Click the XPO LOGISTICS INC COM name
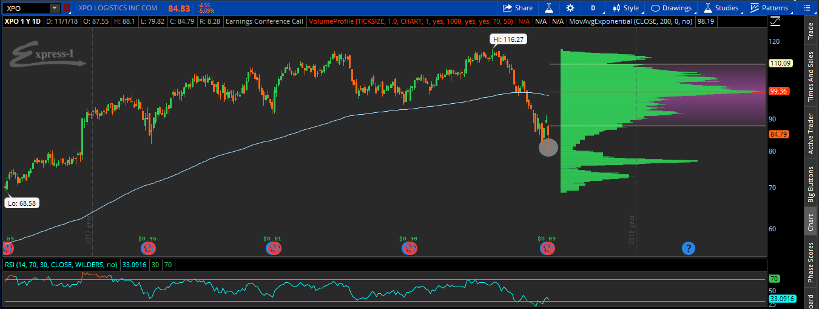Screen dimensions: 819x309 tap(118, 8)
